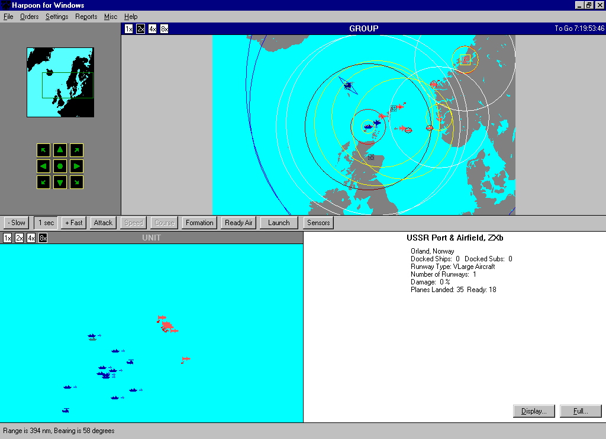Set Unit window zoom to 4x
Screen dimensions: 606x439
(x=31, y=238)
